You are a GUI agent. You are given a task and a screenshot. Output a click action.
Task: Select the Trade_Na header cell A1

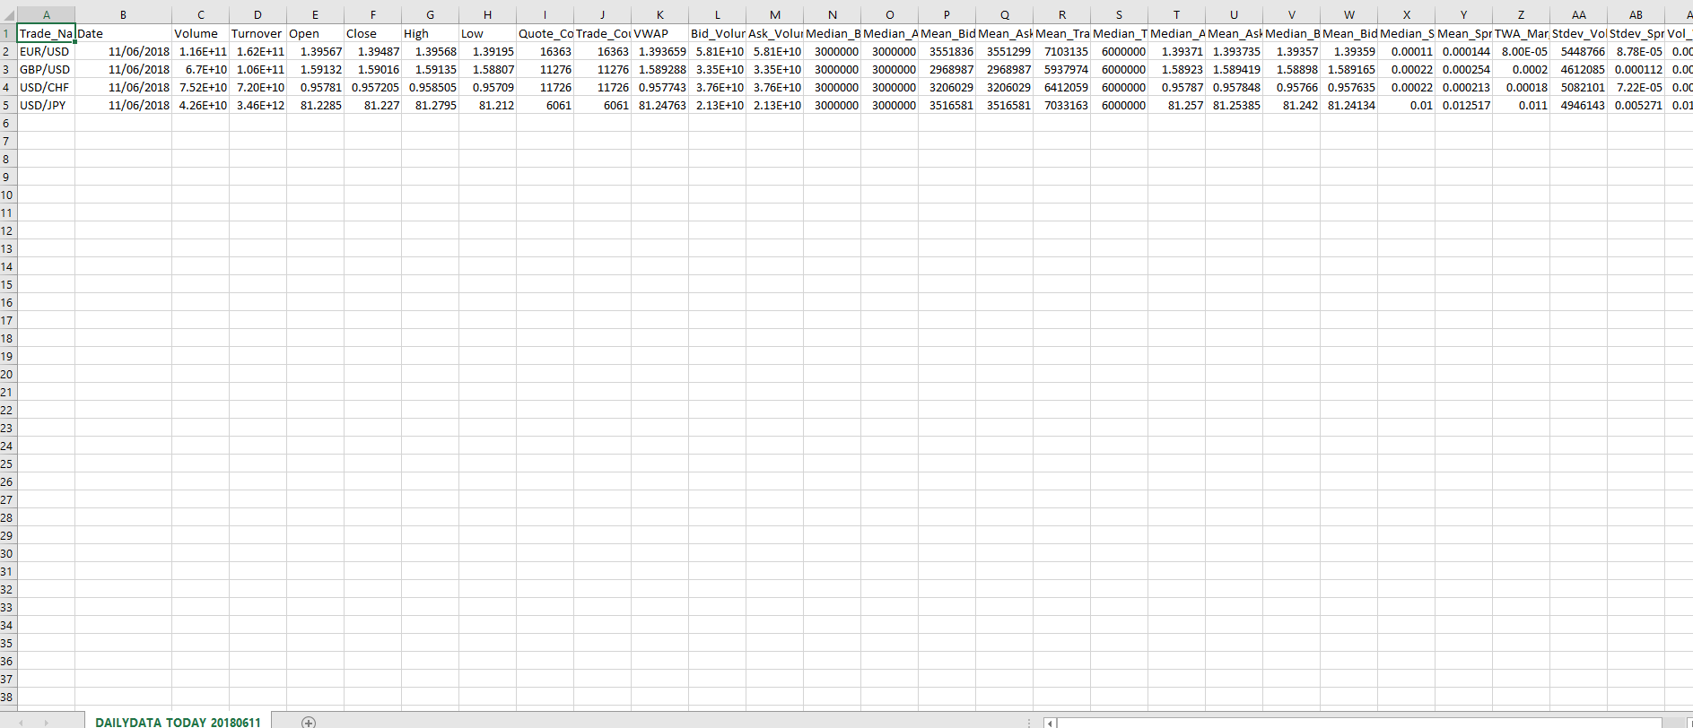coord(46,33)
